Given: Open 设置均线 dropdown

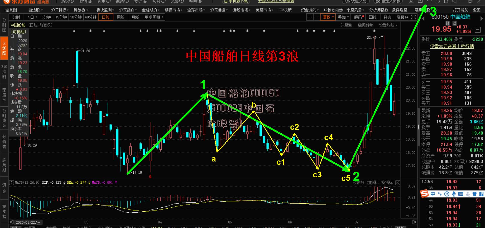Looking at the screenshot, I should (388, 25).
